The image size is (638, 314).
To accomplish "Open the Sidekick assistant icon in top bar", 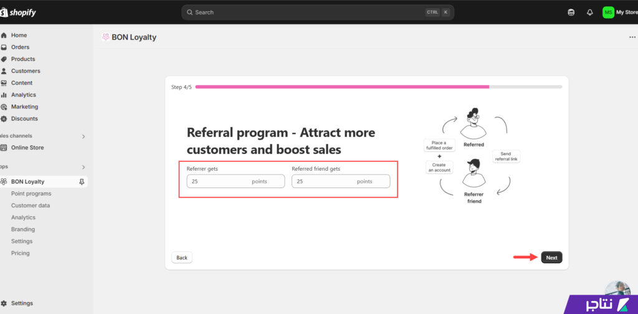I will click(571, 12).
